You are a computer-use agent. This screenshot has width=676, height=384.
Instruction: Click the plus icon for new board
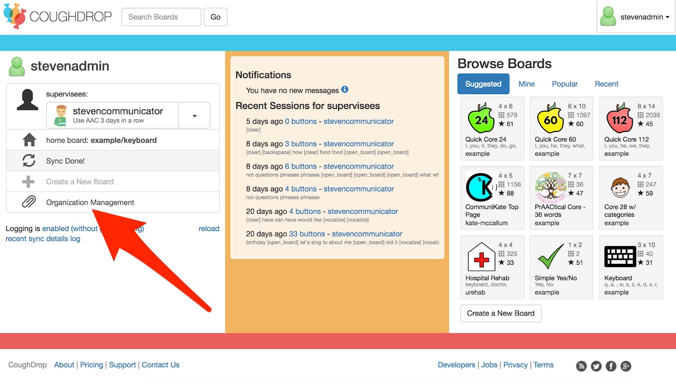point(28,182)
